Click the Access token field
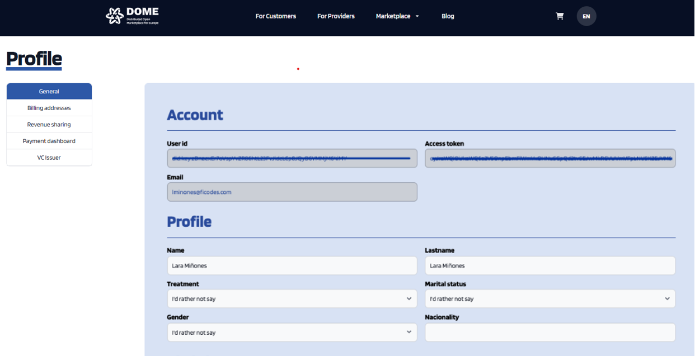The image size is (695, 356). [550, 158]
